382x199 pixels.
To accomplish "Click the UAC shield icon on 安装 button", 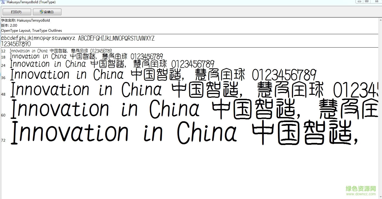I will (42, 11).
